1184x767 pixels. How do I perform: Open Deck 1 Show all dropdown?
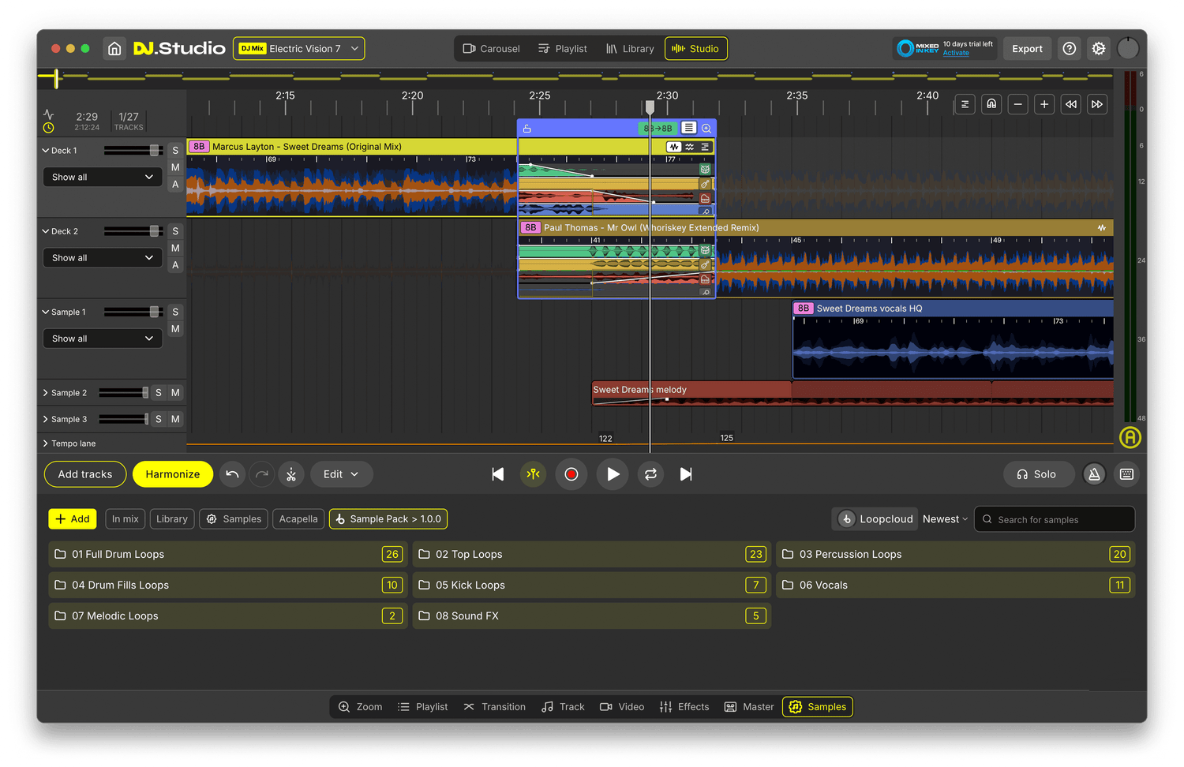tap(103, 178)
